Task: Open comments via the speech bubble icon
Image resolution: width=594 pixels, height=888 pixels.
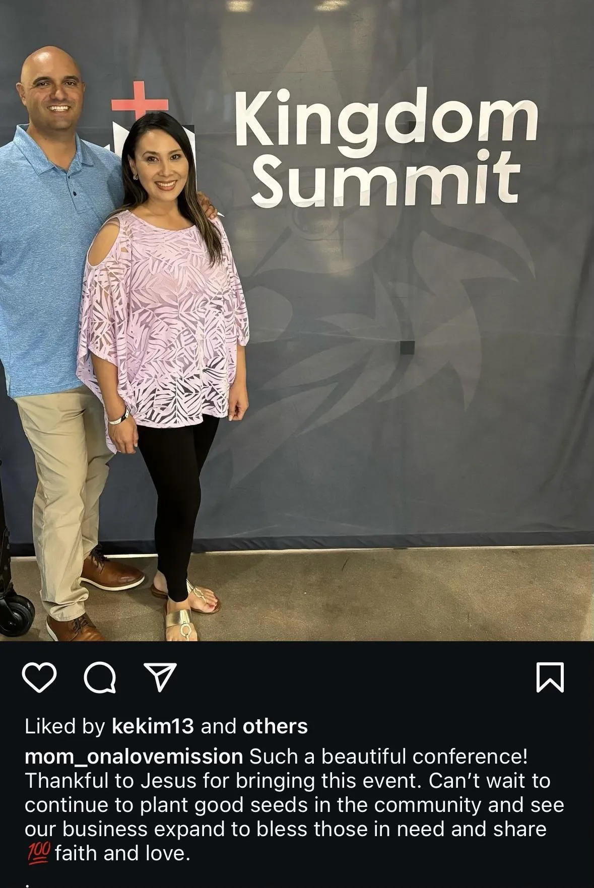Action: tap(100, 677)
